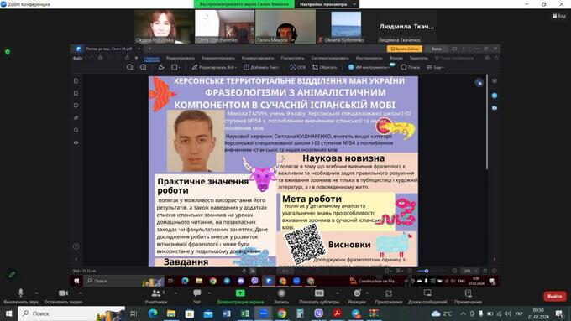Open Viber from the taskbar
This screenshot has width=571, height=321.
point(318,313)
